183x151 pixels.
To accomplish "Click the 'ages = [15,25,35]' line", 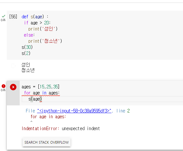I will point(41,87).
